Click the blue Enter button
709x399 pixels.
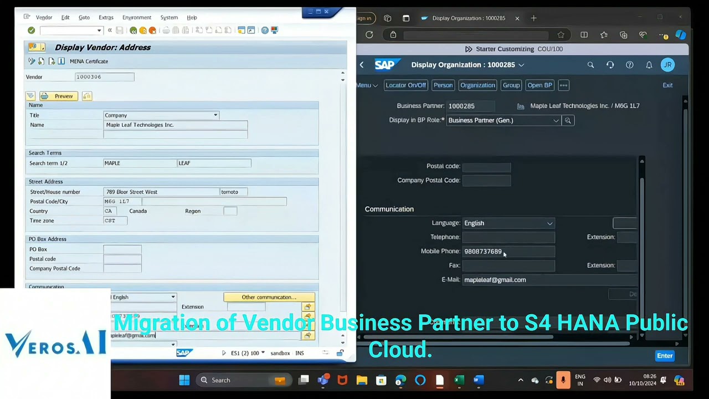pos(665,356)
